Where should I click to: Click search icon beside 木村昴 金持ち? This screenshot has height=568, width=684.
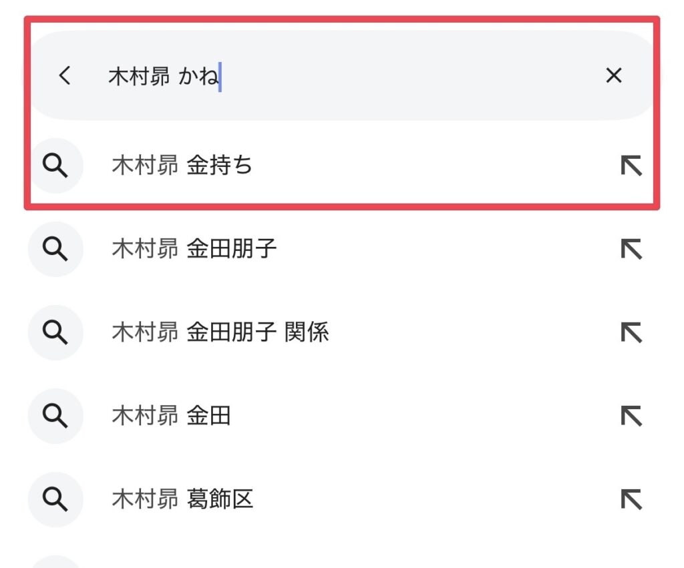(x=55, y=166)
